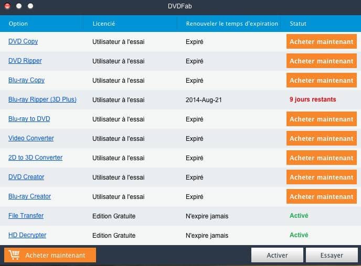The width and height of the screenshot is (361, 266).
Task: Click Acheter maintenant for DVD Copy
Action: tap(322, 41)
